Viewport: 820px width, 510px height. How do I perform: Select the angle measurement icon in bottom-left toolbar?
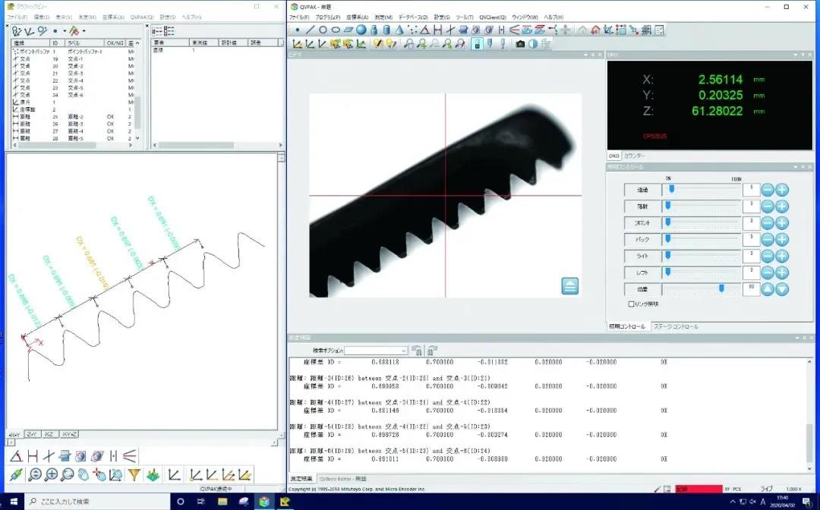point(17,456)
